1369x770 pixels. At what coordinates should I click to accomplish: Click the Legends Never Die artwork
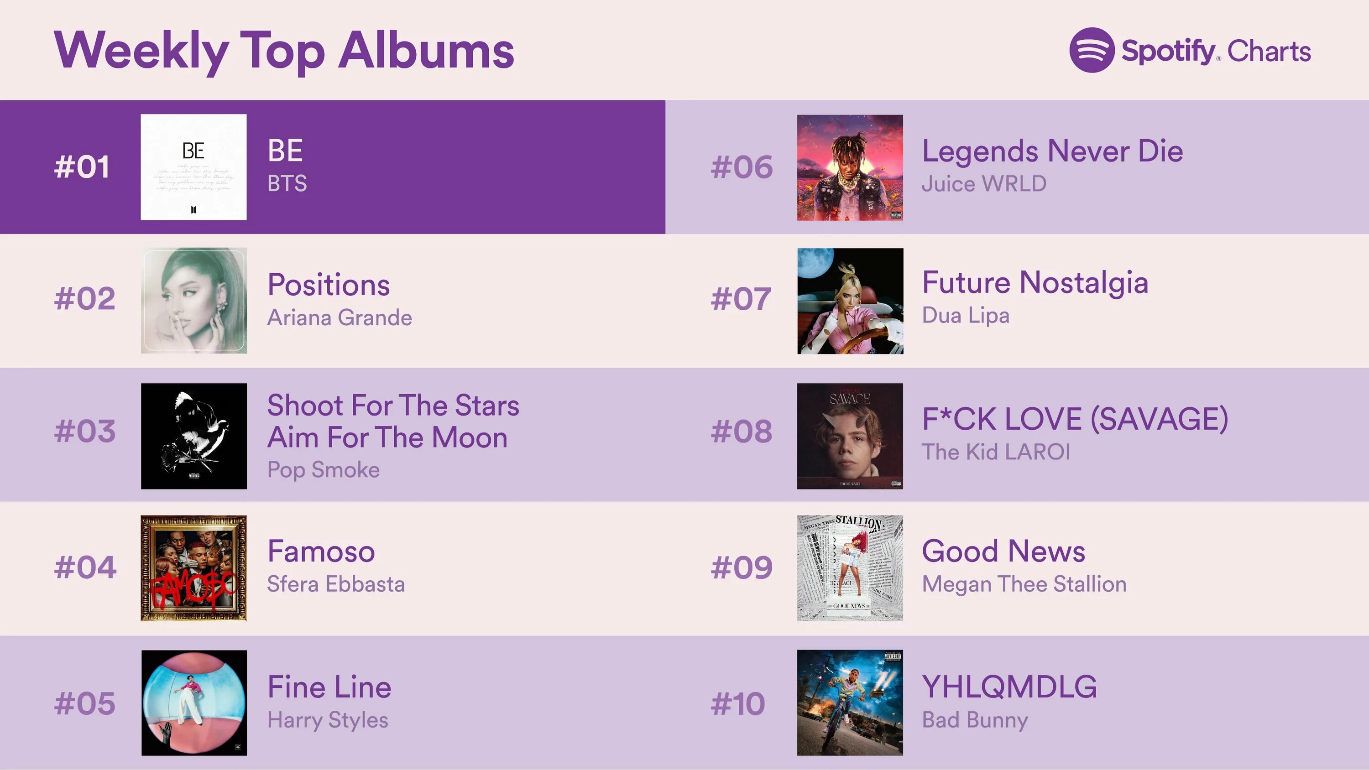point(850,167)
